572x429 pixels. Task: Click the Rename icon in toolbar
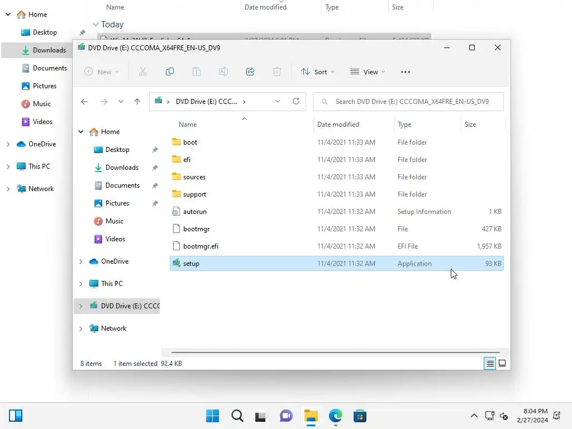223,71
